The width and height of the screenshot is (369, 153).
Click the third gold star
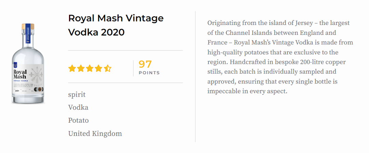pos(90,68)
